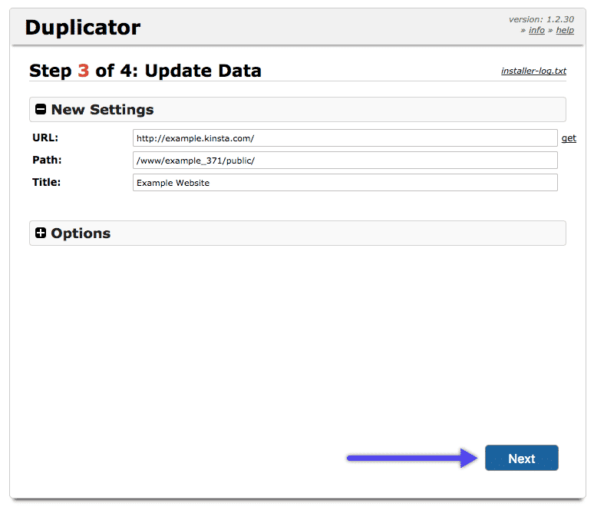Click the Title label

point(47,183)
